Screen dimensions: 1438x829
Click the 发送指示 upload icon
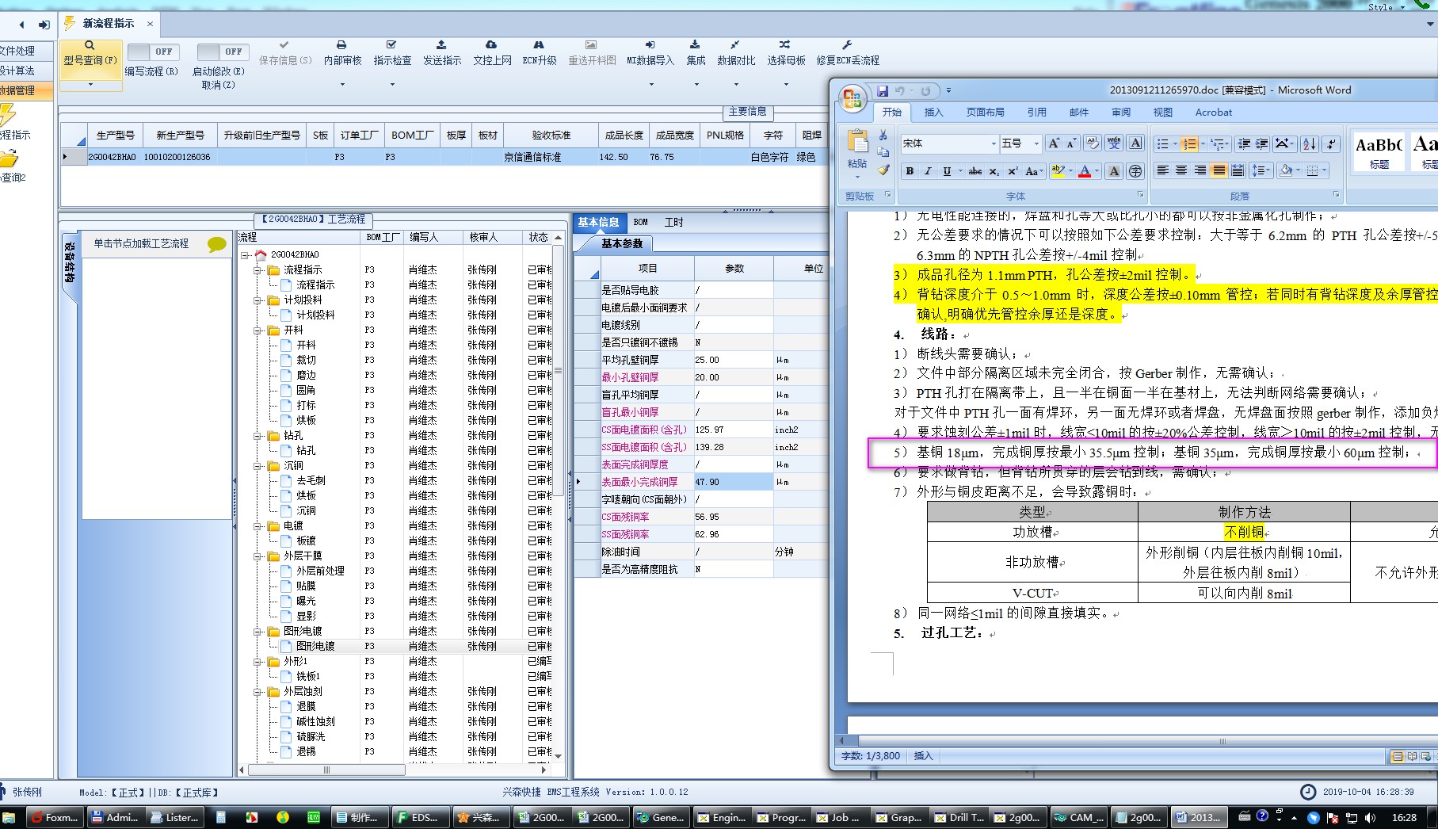(x=441, y=45)
